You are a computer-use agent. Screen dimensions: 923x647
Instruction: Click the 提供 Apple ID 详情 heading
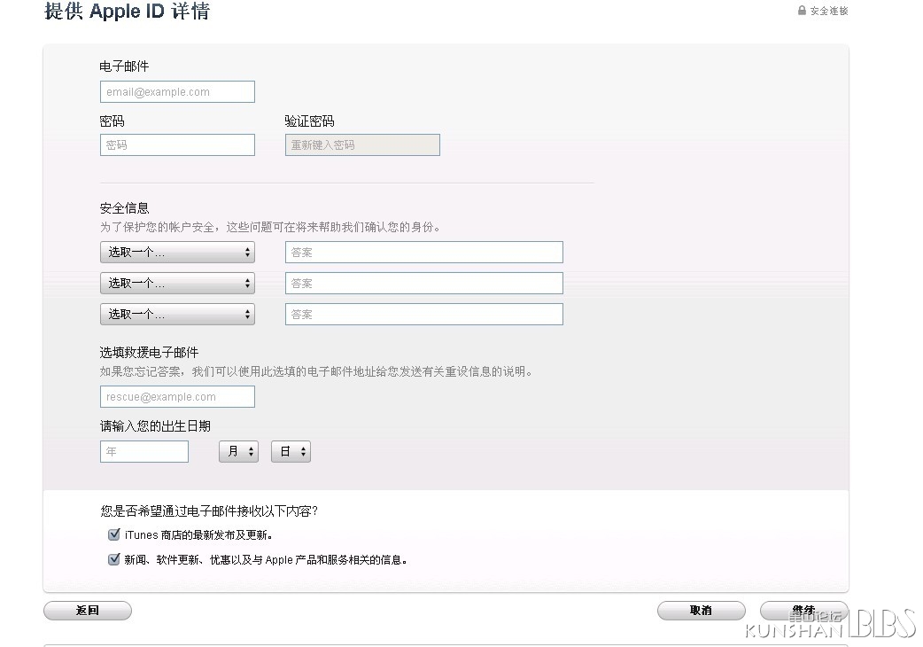[128, 12]
